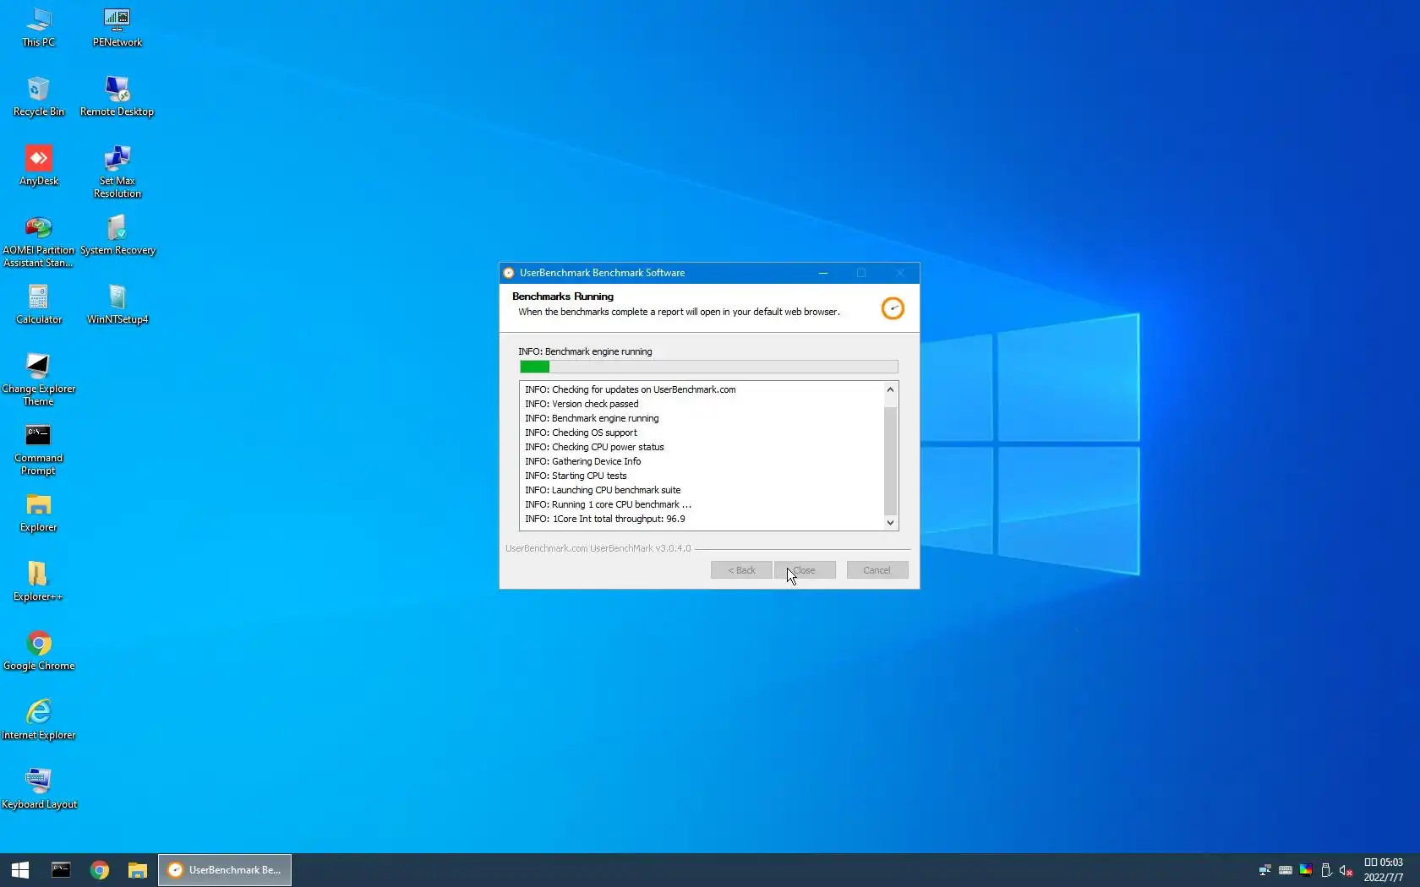Click the log line "INFO: Version check passed"
The height and width of the screenshot is (887, 1420).
coord(582,404)
